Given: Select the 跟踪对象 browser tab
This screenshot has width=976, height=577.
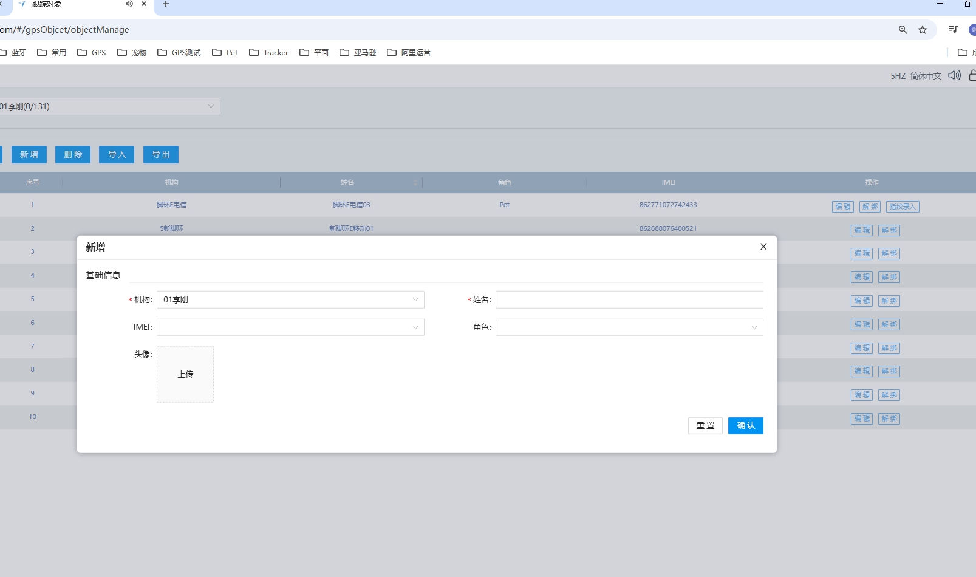Looking at the screenshot, I should [67, 4].
